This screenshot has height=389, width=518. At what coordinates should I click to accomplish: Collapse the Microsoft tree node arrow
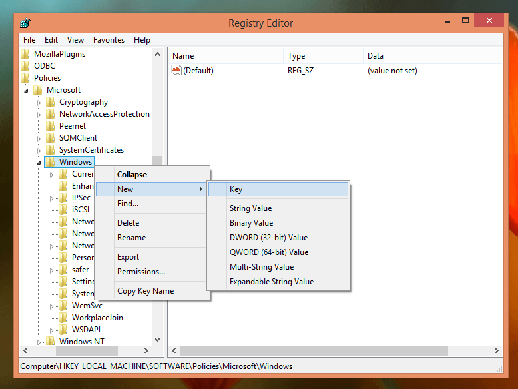(x=26, y=90)
